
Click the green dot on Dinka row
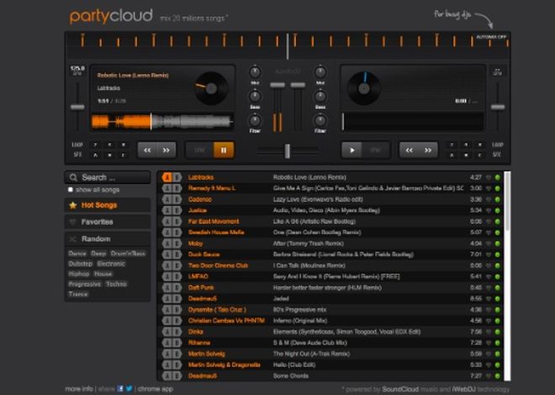click(x=497, y=332)
